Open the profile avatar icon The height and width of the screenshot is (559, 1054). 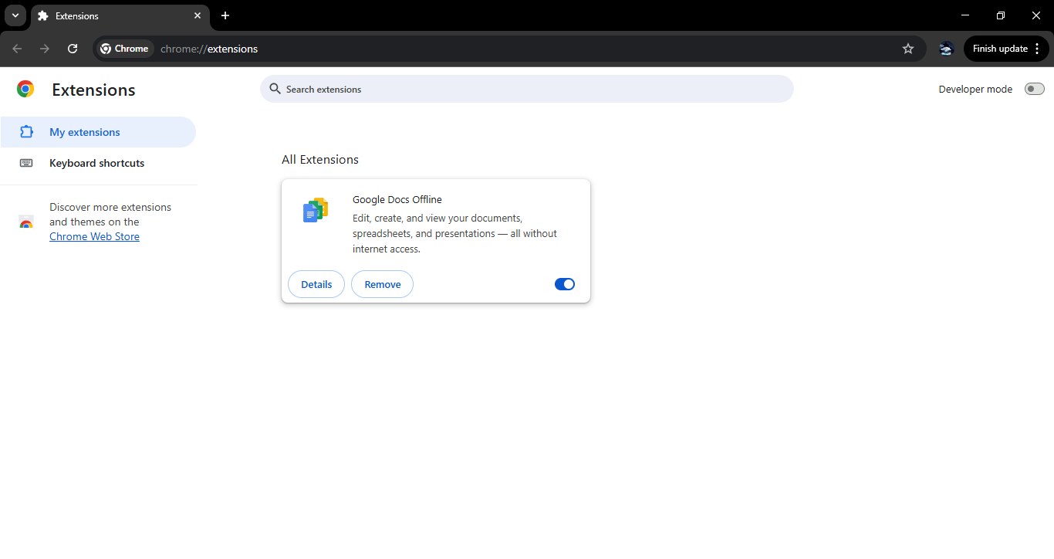click(946, 49)
